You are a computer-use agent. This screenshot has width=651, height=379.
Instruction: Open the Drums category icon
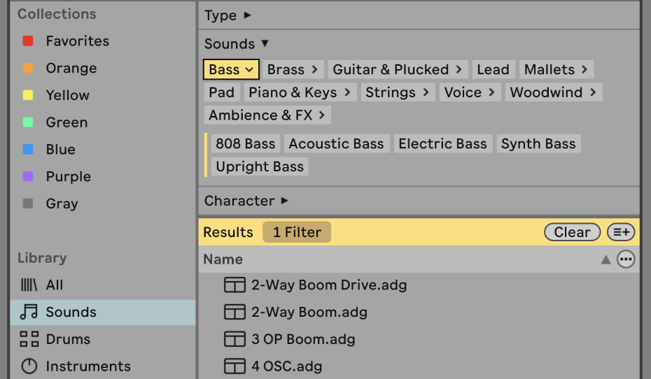coord(29,339)
